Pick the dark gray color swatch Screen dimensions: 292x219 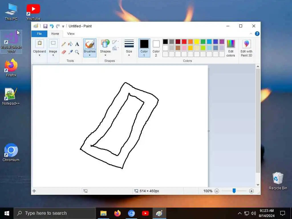click(172, 42)
